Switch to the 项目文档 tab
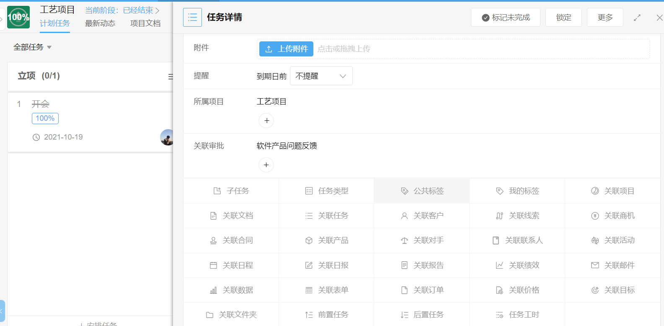Screen dimensions: 664x326 coord(145,23)
